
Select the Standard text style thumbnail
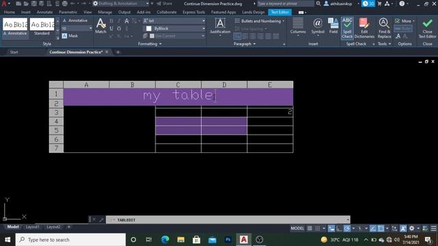coord(42,27)
